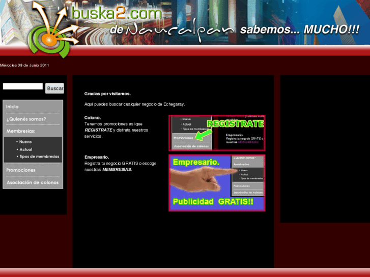Open Actual under Membresias
370x277 pixels.
tap(26, 149)
